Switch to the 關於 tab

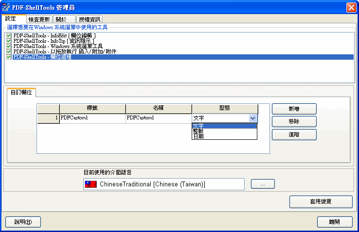(x=64, y=19)
